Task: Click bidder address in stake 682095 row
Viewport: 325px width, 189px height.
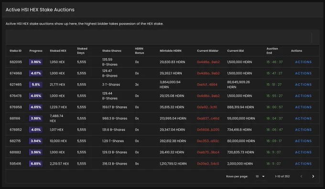Action: click(x=208, y=62)
